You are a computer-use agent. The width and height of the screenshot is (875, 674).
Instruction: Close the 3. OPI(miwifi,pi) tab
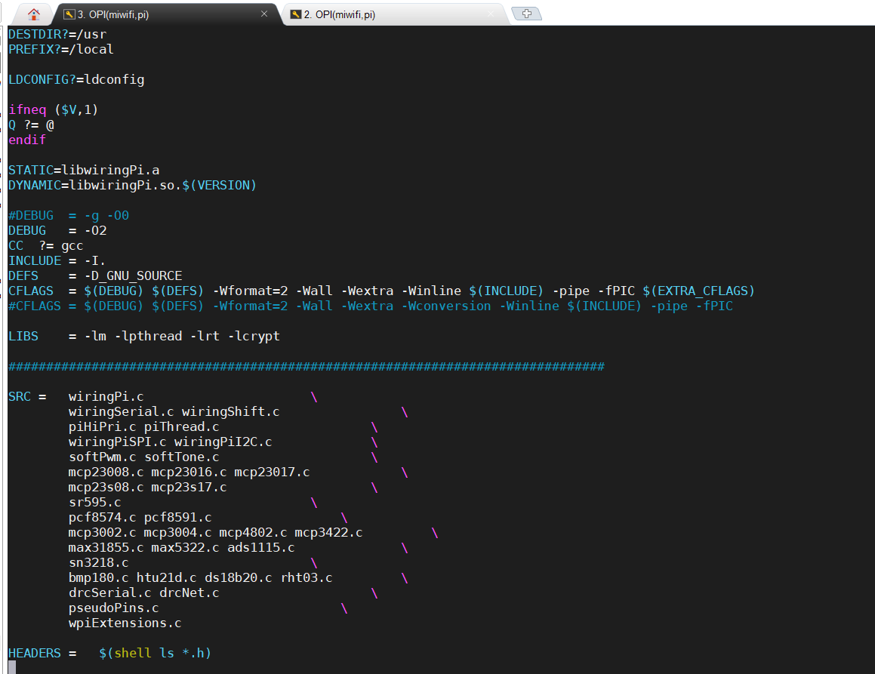[264, 14]
